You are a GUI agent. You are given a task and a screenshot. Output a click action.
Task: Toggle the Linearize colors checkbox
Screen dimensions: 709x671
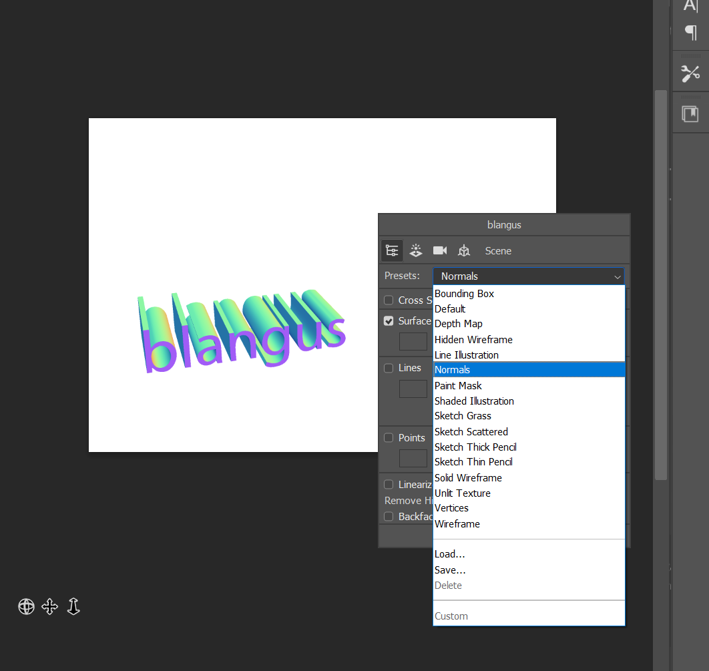coord(389,484)
